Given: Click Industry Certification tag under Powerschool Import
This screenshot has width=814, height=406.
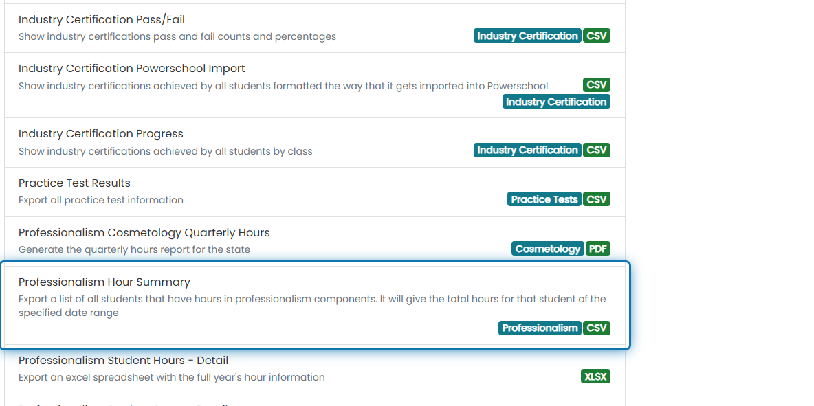Looking at the screenshot, I should 556,102.
